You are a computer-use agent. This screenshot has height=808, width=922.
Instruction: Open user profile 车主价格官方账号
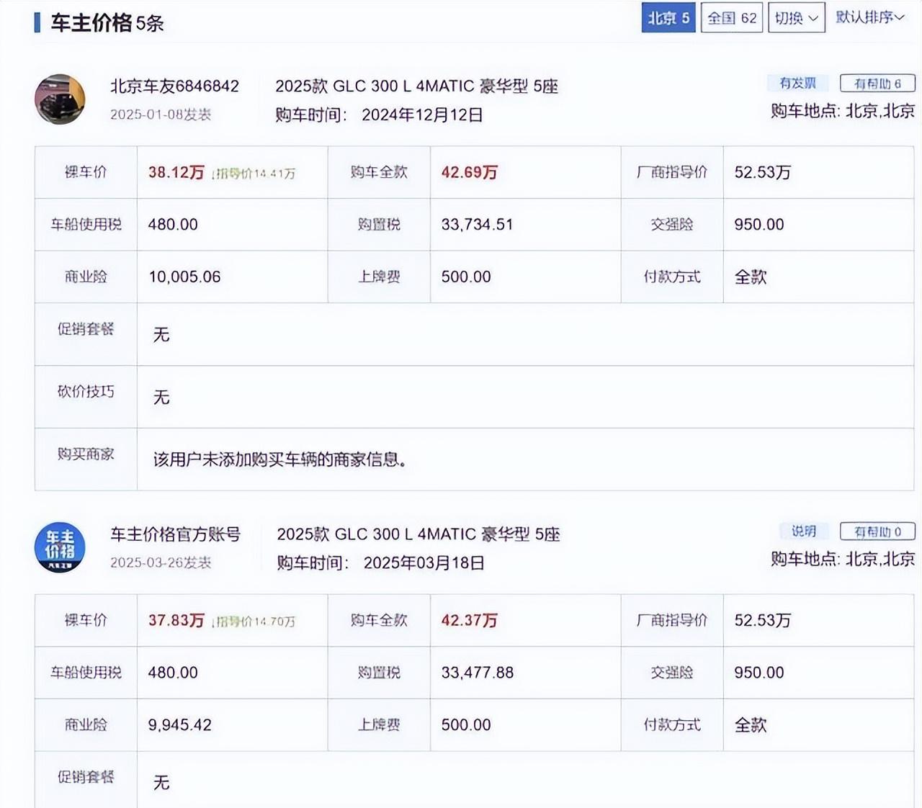(x=175, y=534)
